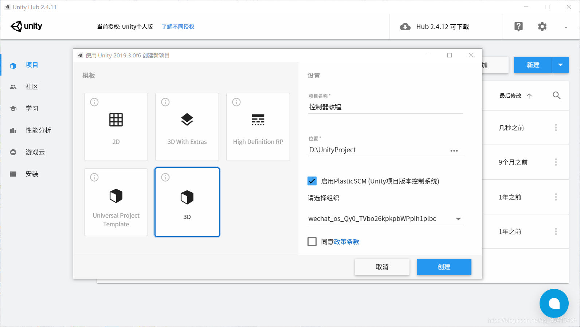Select the High Definition RP template
This screenshot has height=327, width=580.
[x=258, y=127]
